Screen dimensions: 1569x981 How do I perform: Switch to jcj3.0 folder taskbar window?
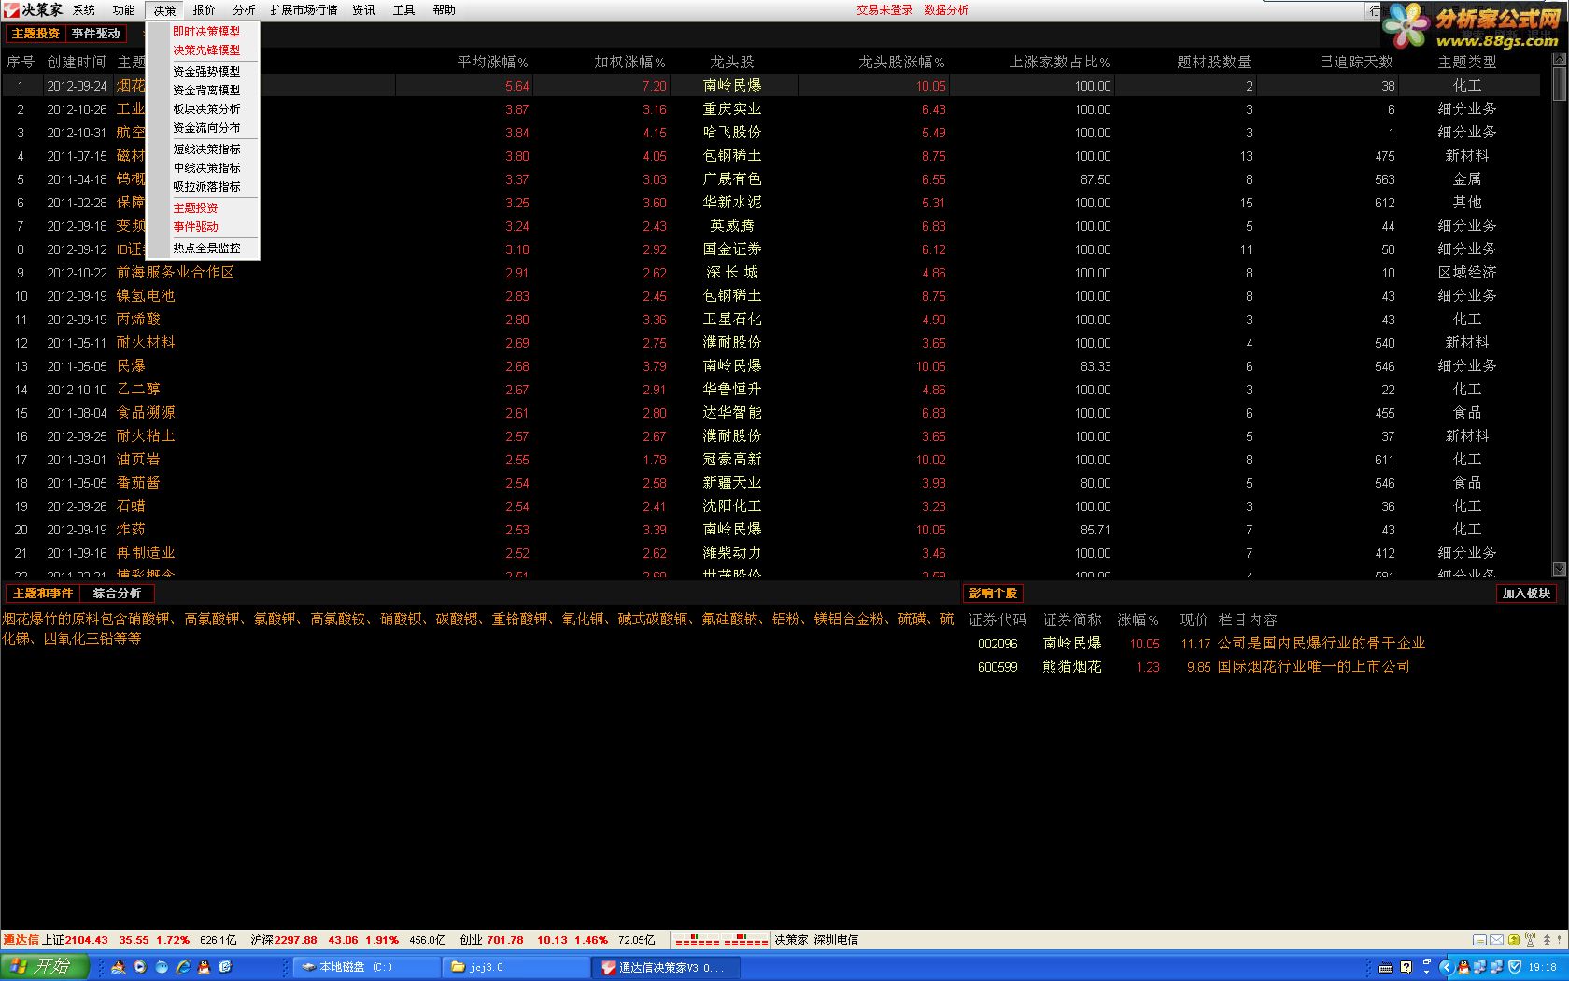[x=514, y=967]
